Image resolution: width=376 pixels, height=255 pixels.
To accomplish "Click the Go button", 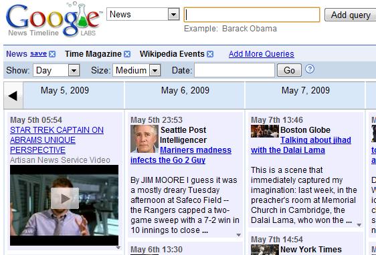I will point(289,70).
